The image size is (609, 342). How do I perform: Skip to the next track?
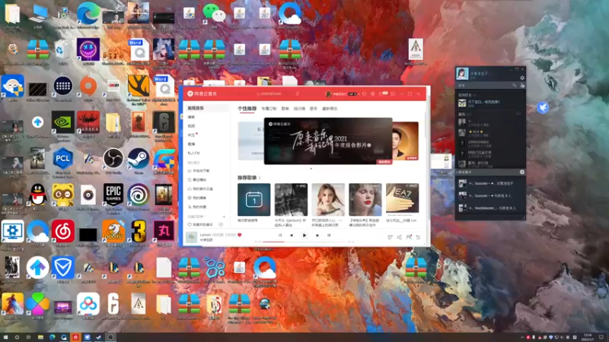[x=317, y=236]
